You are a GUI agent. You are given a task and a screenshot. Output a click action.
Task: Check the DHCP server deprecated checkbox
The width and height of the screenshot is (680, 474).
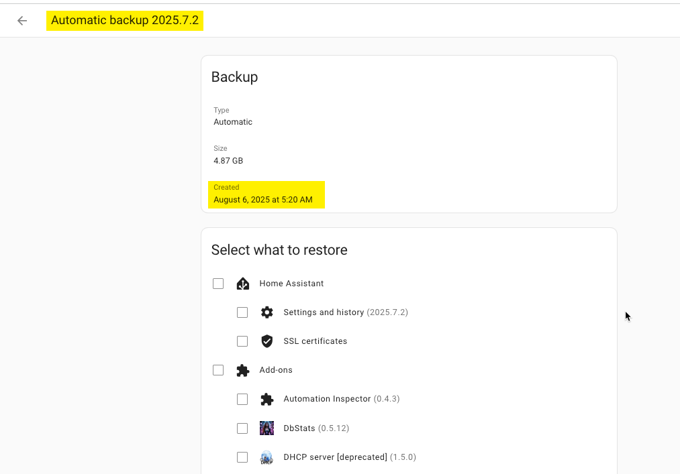242,457
